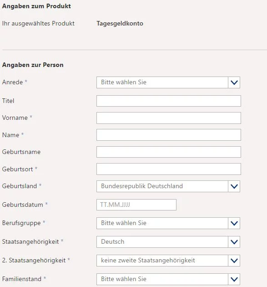The height and width of the screenshot is (287, 267).
Task: Focus the Titel text field
Action: click(x=168, y=101)
